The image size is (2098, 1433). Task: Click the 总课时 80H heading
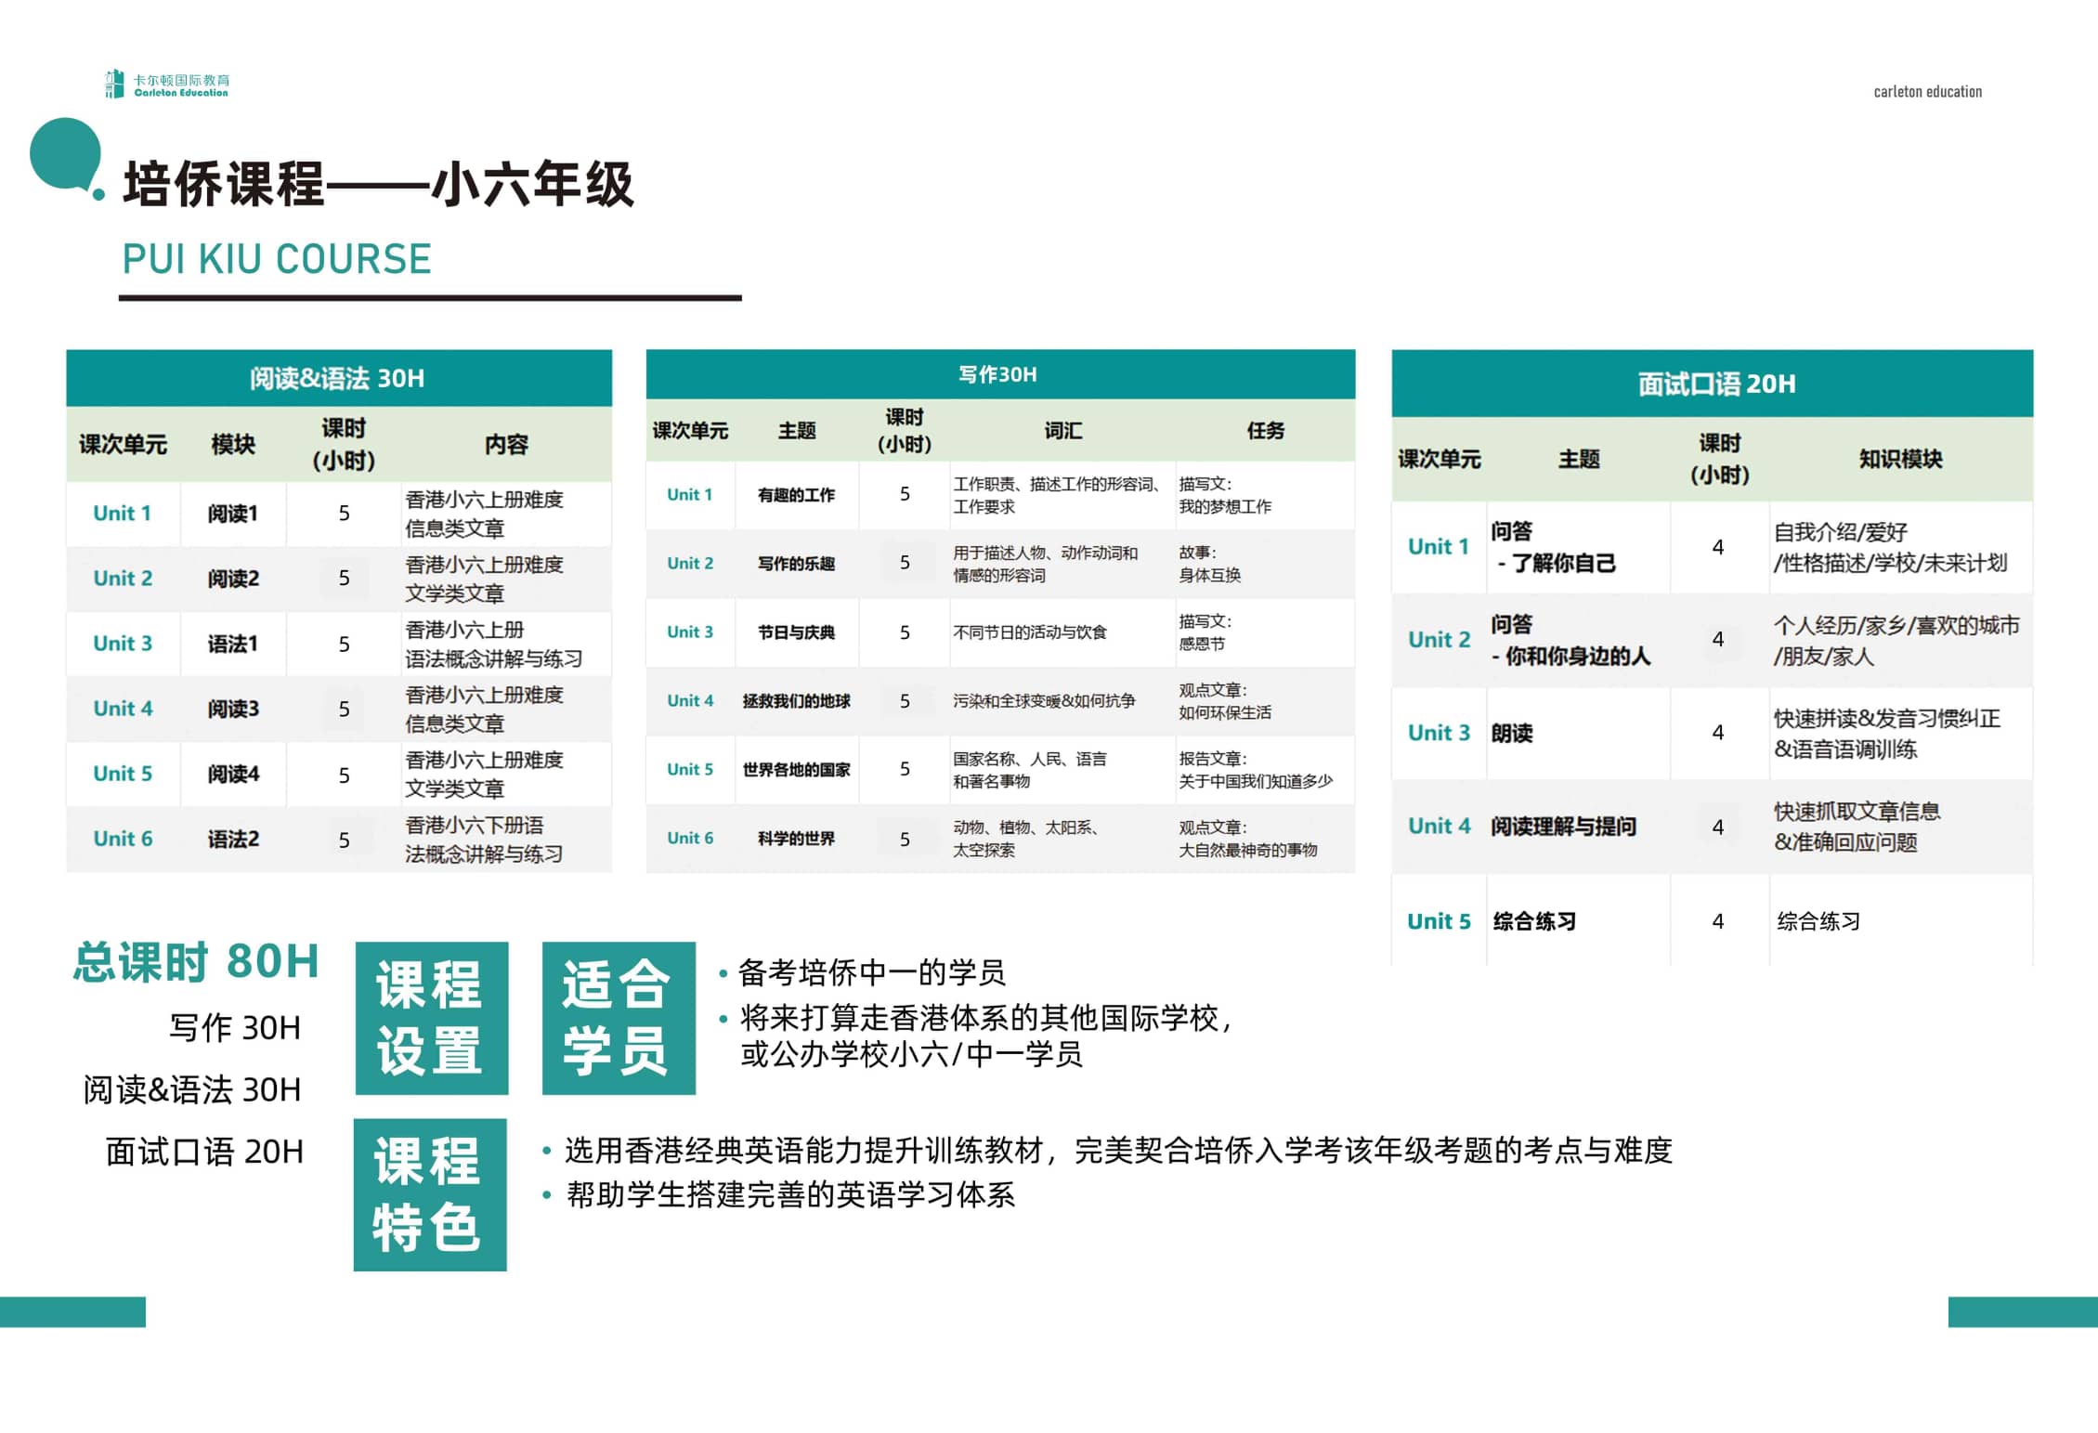[x=196, y=961]
